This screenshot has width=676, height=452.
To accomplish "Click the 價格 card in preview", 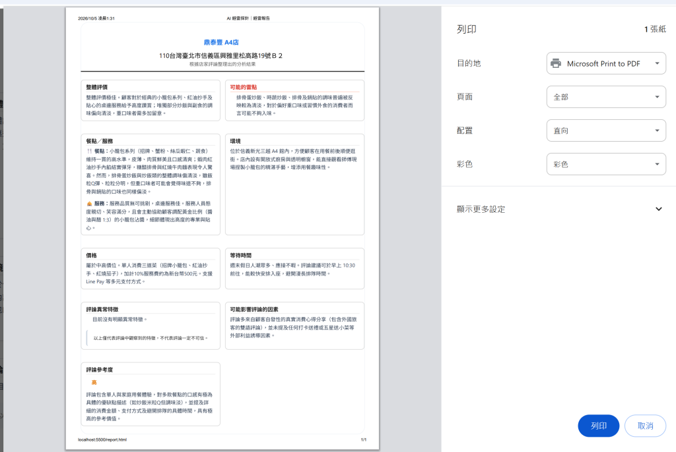I will click(151, 268).
